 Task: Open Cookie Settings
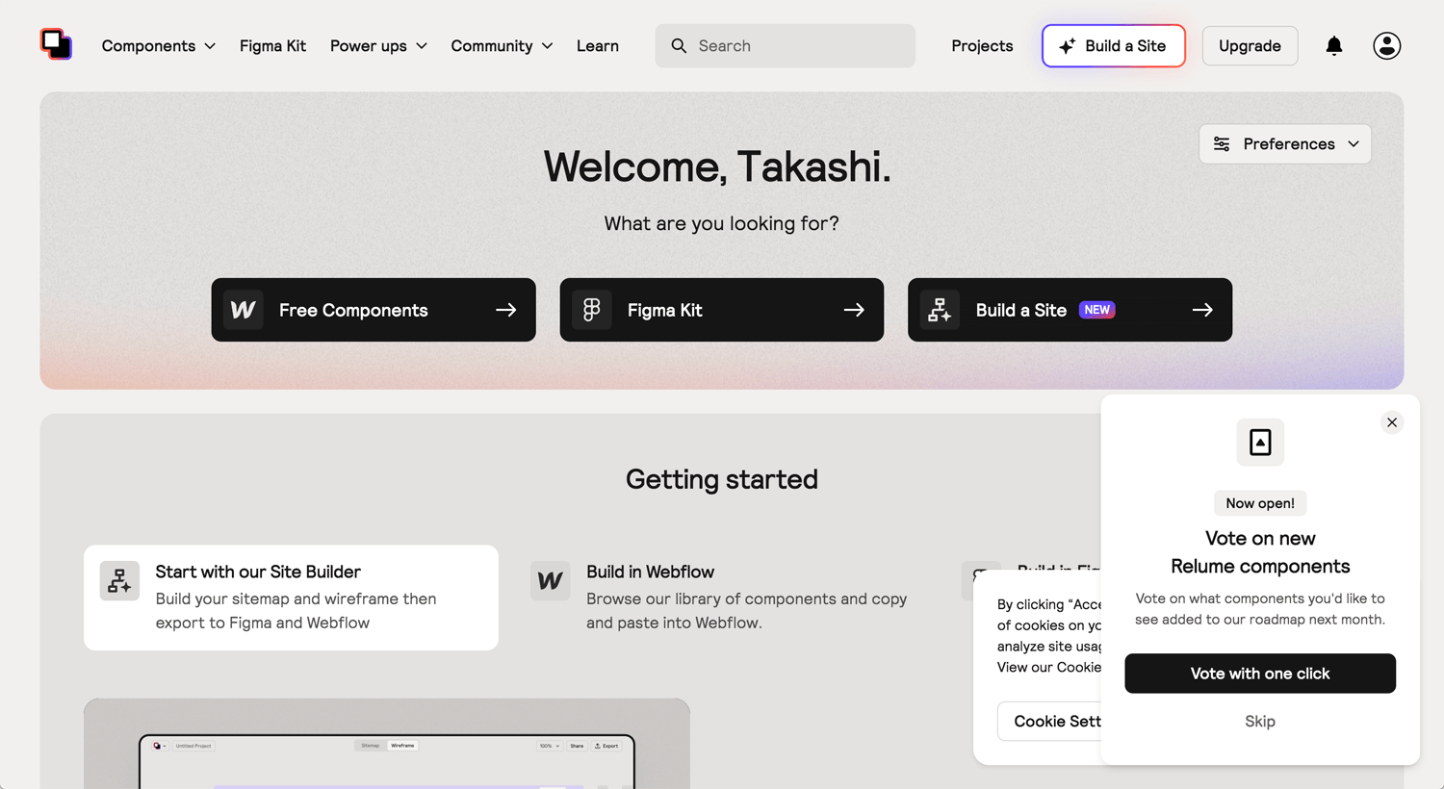(1050, 721)
